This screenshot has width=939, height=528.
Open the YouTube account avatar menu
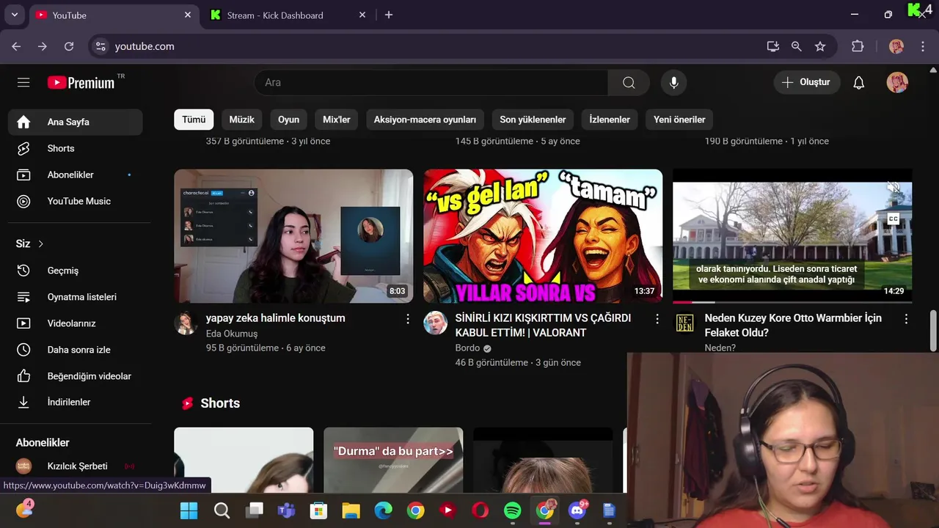(897, 82)
